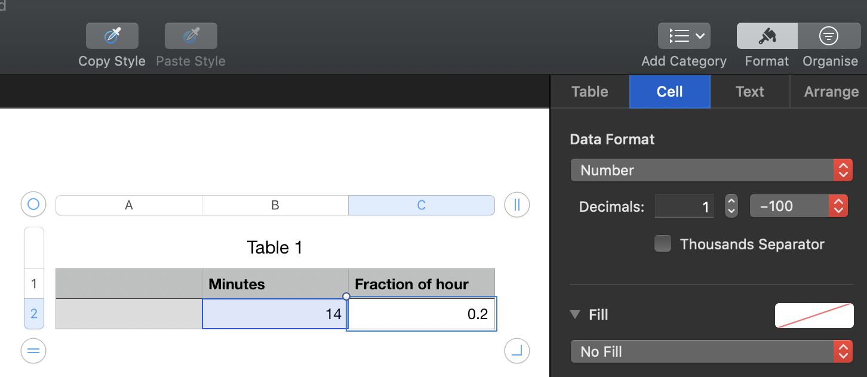Open the negative number format dropdown
Viewport: 867px width, 377px height.
[x=798, y=206]
